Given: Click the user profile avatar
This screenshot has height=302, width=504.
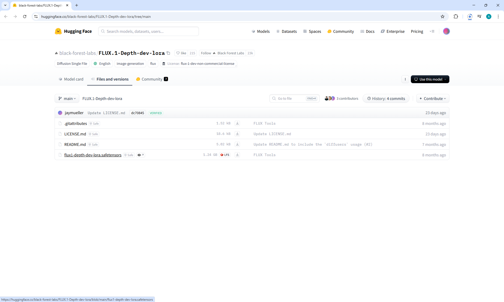Looking at the screenshot, I should [x=446, y=31].
